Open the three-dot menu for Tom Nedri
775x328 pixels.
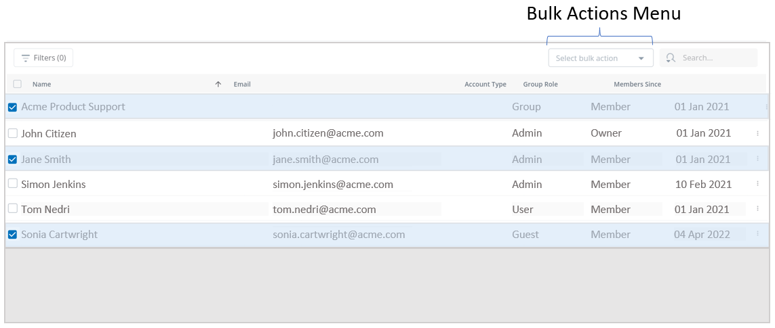tap(757, 210)
